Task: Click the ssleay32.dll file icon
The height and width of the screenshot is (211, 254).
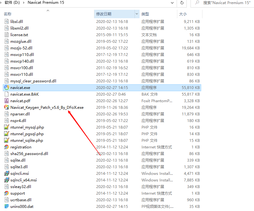Action: coord(7,187)
